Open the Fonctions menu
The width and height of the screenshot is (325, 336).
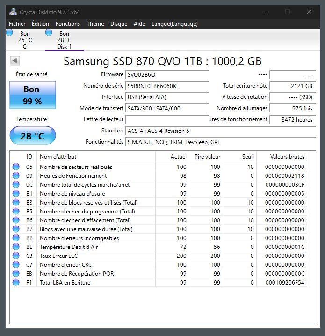pyautogui.click(x=68, y=24)
